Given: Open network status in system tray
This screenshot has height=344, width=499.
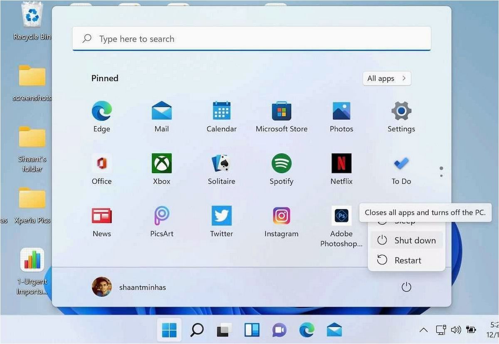Looking at the screenshot, I should point(441,330).
